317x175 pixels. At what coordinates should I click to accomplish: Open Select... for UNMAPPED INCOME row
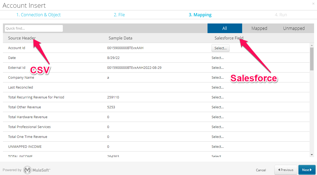pyautogui.click(x=218, y=147)
